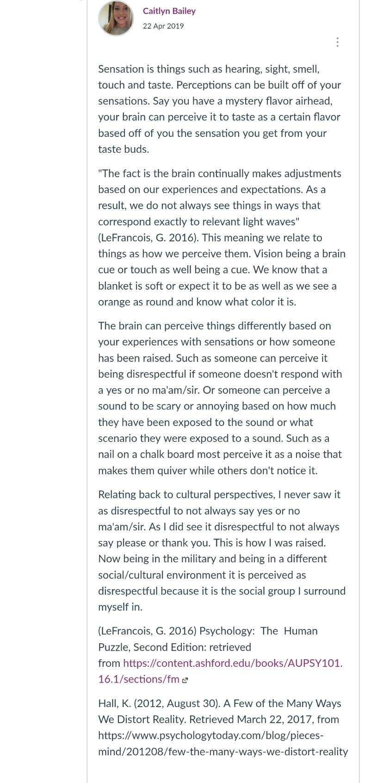371x783 pixels.
Task: Open the three-dot options menu on post
Action: tap(338, 42)
